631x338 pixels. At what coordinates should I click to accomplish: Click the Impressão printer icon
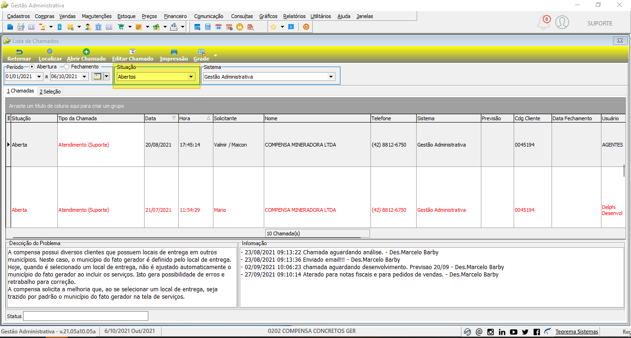[x=174, y=52]
